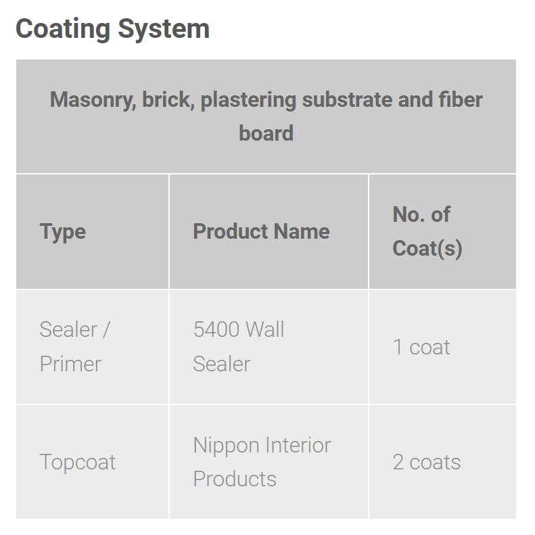The width and height of the screenshot is (535, 535).
Task: Click the word board in table title
Action: point(266,133)
